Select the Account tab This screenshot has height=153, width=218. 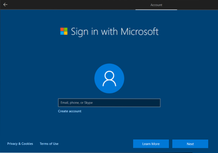coord(156,5)
